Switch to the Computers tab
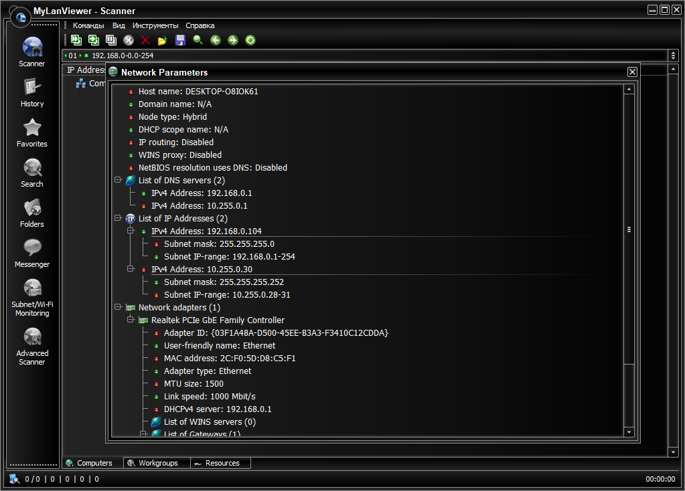Viewport: 685px width, 491px height. pyautogui.click(x=92, y=463)
